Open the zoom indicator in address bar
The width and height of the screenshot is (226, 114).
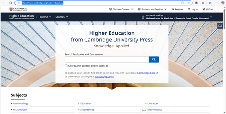183,3
